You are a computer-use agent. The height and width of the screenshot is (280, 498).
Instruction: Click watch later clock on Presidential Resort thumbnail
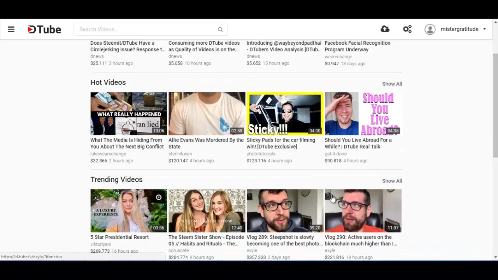pyautogui.click(x=159, y=198)
